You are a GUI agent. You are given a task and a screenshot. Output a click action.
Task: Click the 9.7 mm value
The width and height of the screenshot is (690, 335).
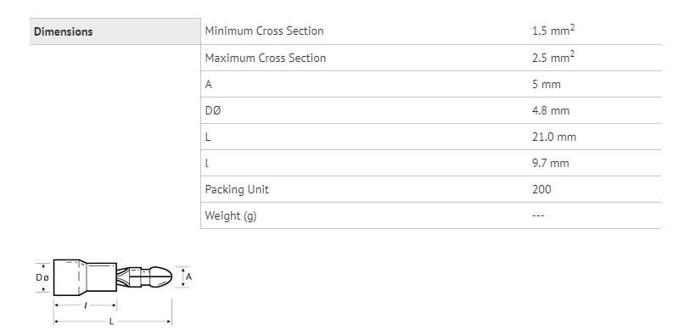pyautogui.click(x=551, y=164)
